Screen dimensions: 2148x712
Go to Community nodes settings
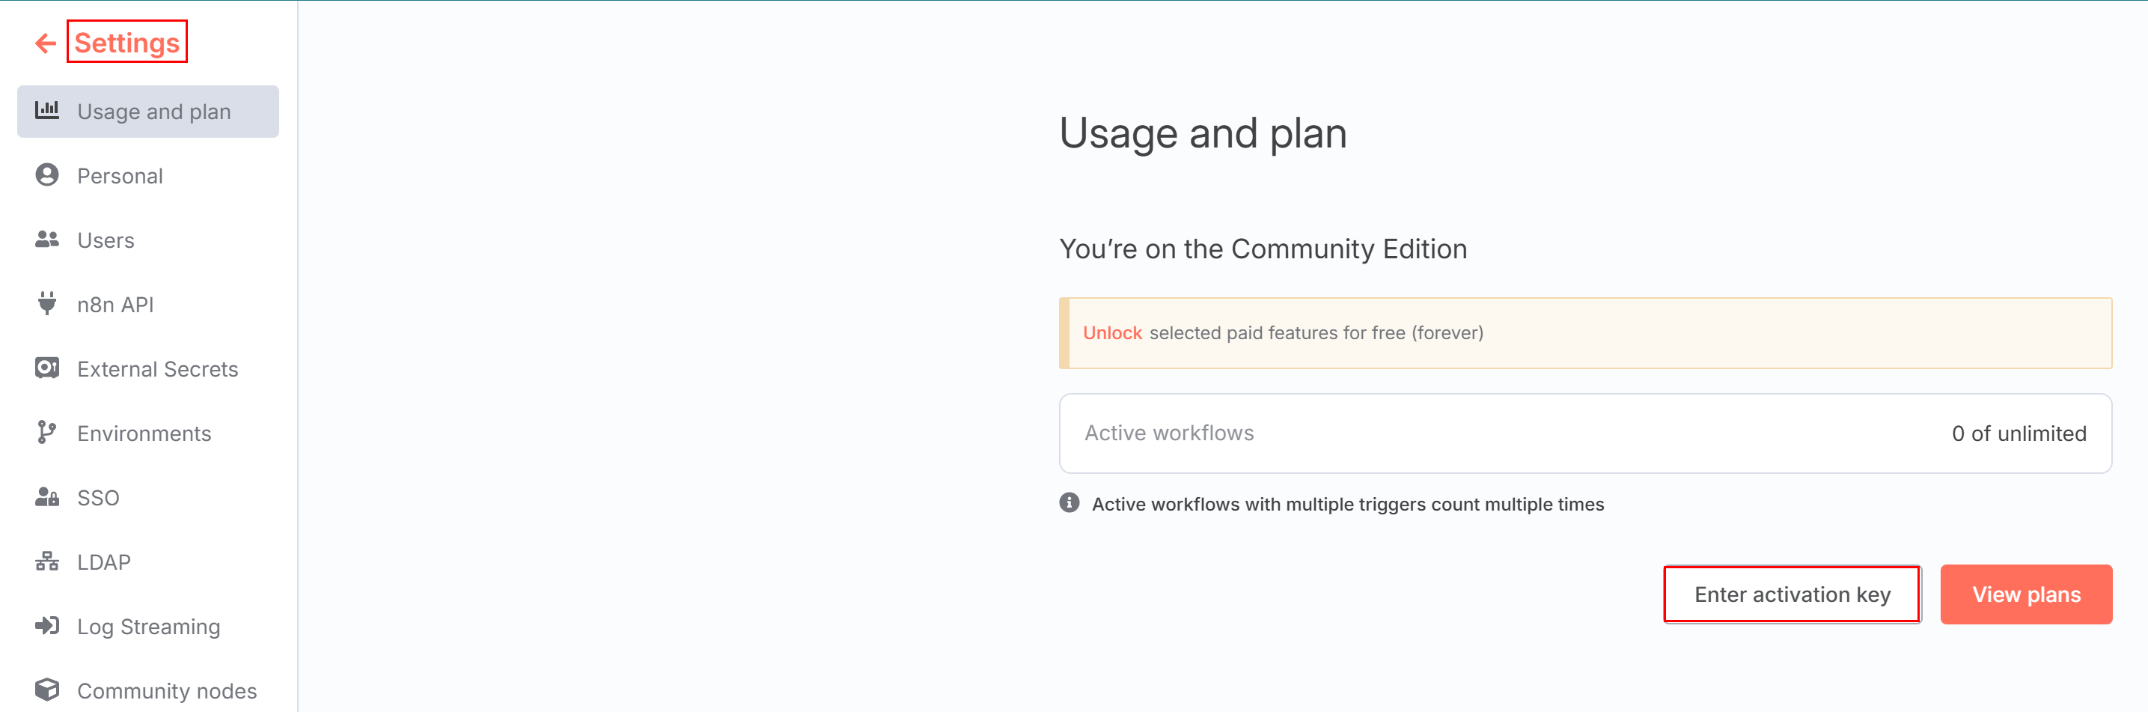click(147, 690)
